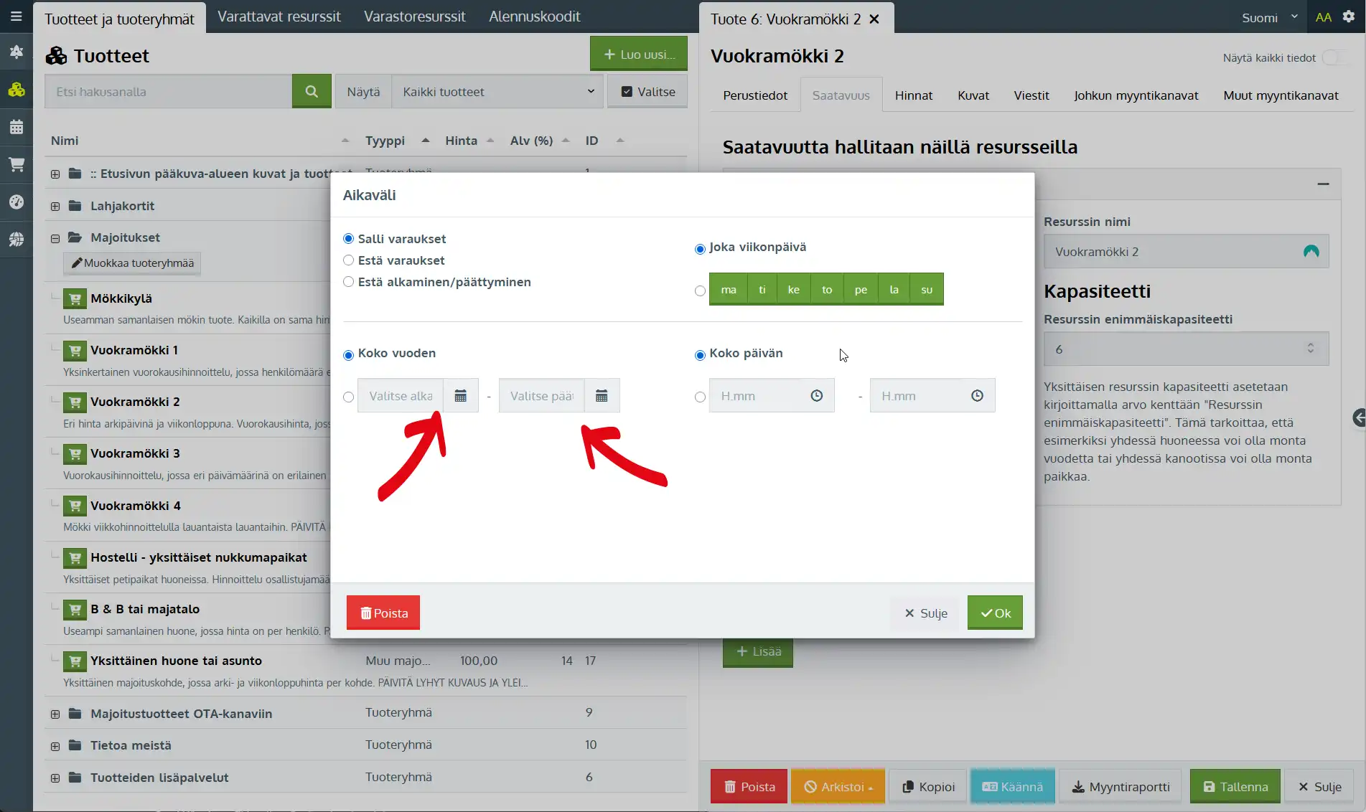Expand the Lahjakortit product group

[55, 207]
